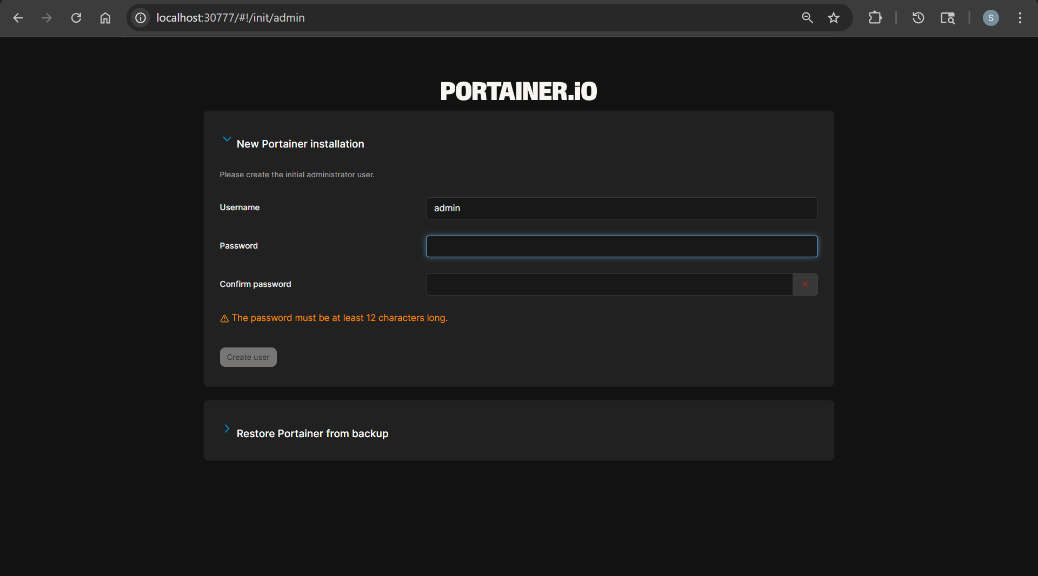
Task: Click the browser forward arrow
Action: click(x=47, y=18)
